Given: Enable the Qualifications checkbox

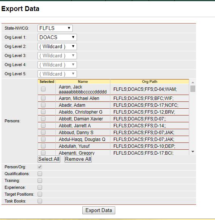Looking at the screenshot, I should coord(40,174).
